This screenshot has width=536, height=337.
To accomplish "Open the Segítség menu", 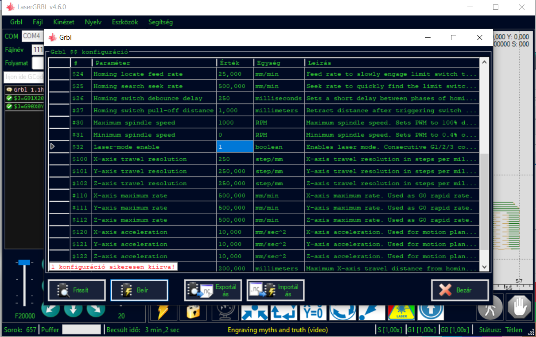I will point(161,22).
